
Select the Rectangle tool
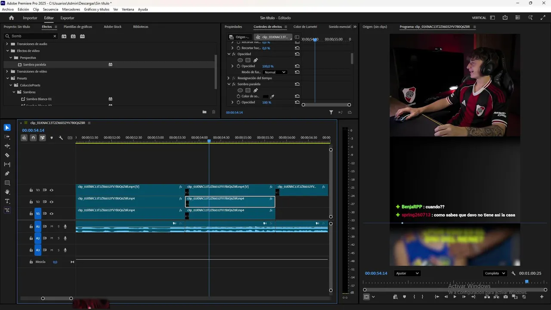click(7, 183)
